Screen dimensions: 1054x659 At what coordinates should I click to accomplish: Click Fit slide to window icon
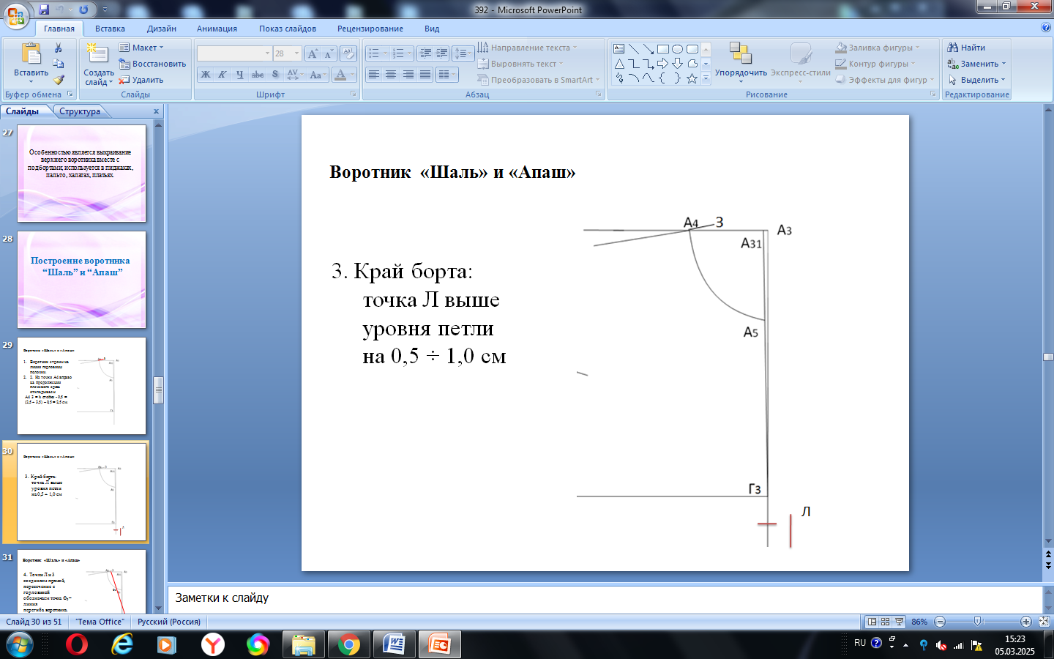[x=1044, y=622]
